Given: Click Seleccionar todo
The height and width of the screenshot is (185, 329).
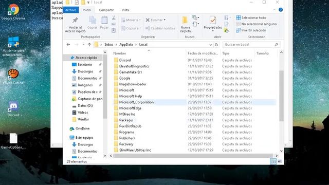Looking at the screenshot, I should coord(251,18).
